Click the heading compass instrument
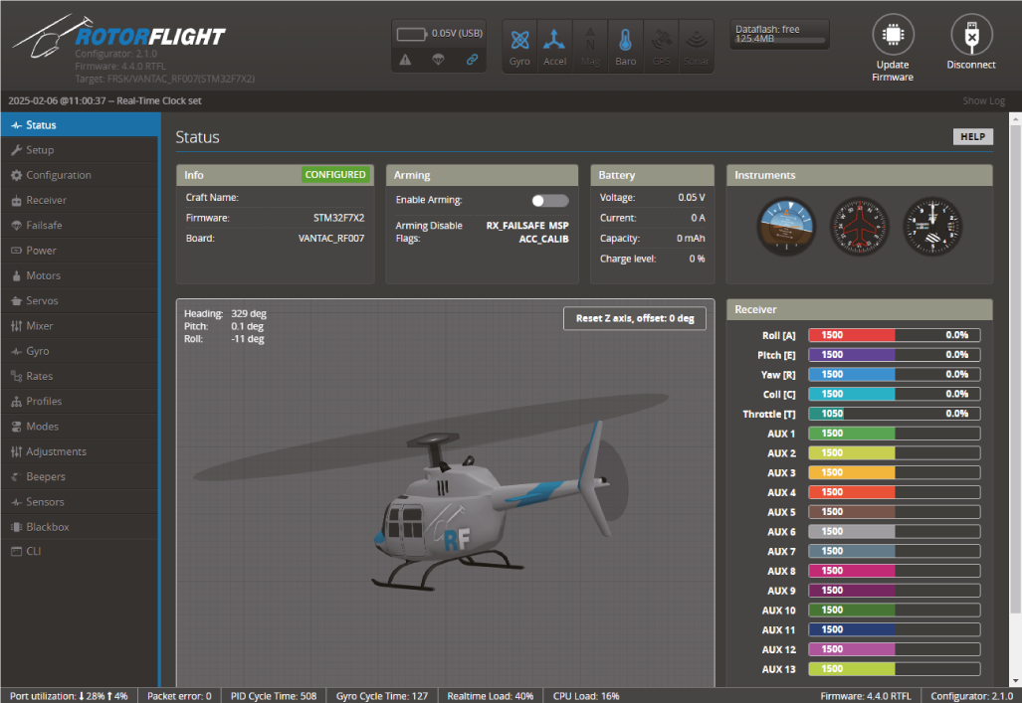The height and width of the screenshot is (703, 1022). click(859, 226)
